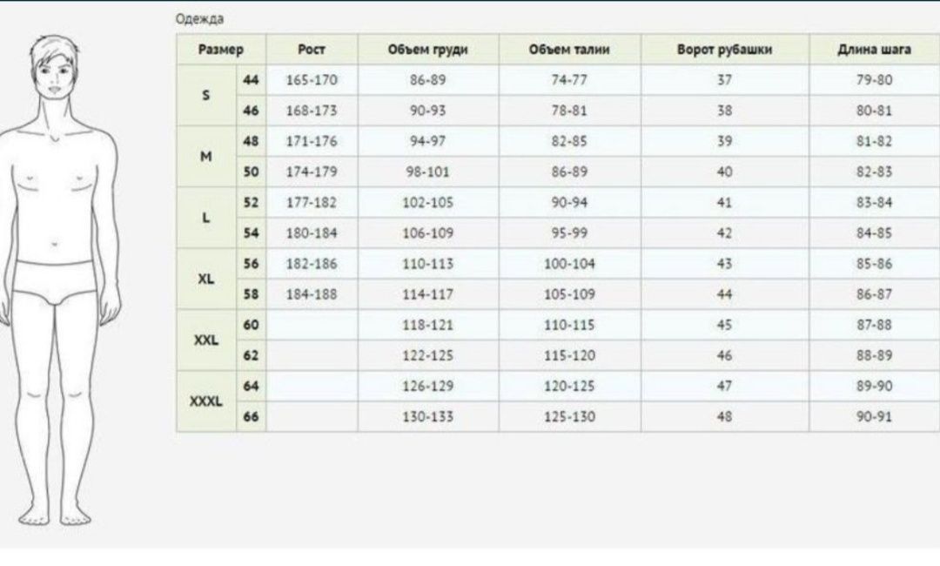The width and height of the screenshot is (940, 566).
Task: Select size number 48 cell
Action: (x=252, y=141)
